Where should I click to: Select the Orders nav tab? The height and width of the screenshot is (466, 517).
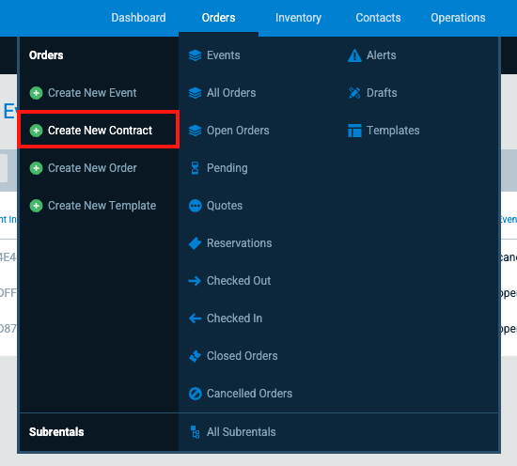tap(218, 18)
